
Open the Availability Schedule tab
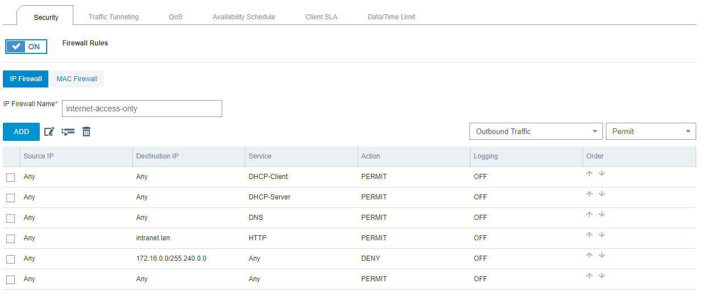244,17
